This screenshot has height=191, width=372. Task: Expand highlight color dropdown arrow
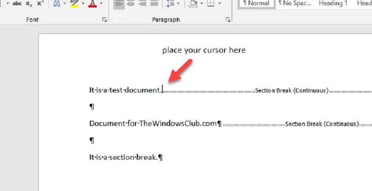tap(83, 3)
